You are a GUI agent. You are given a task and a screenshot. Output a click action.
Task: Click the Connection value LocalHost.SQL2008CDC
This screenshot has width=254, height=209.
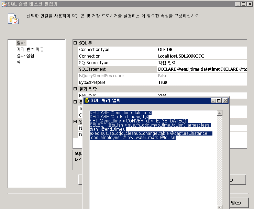pyautogui.click(x=202, y=56)
